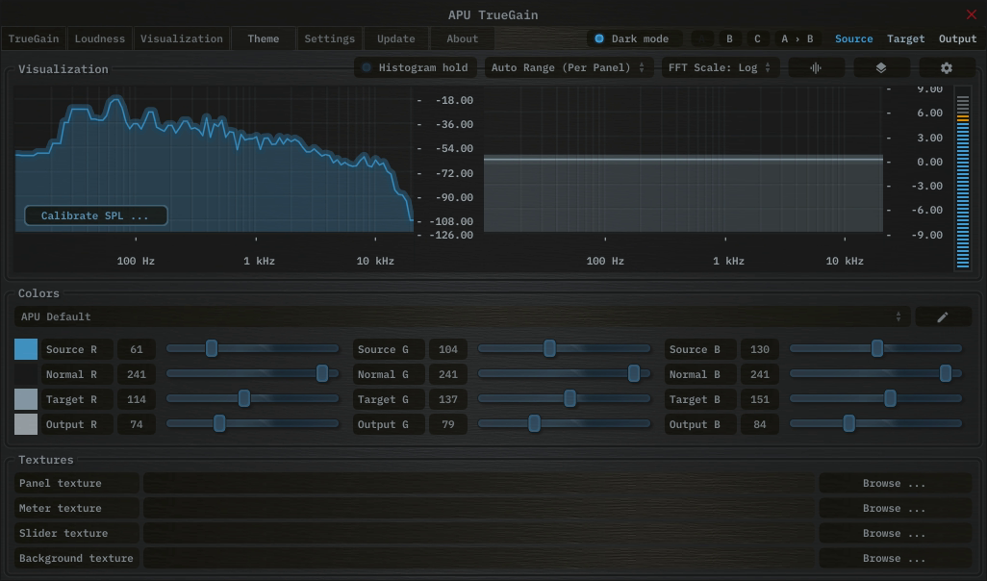Open the Auto Range (Per Panel) dropdown
This screenshot has height=581, width=987.
tap(567, 68)
